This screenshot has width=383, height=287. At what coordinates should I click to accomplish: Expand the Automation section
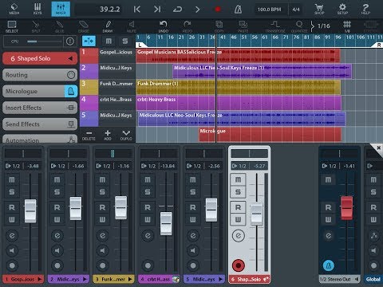point(40,139)
